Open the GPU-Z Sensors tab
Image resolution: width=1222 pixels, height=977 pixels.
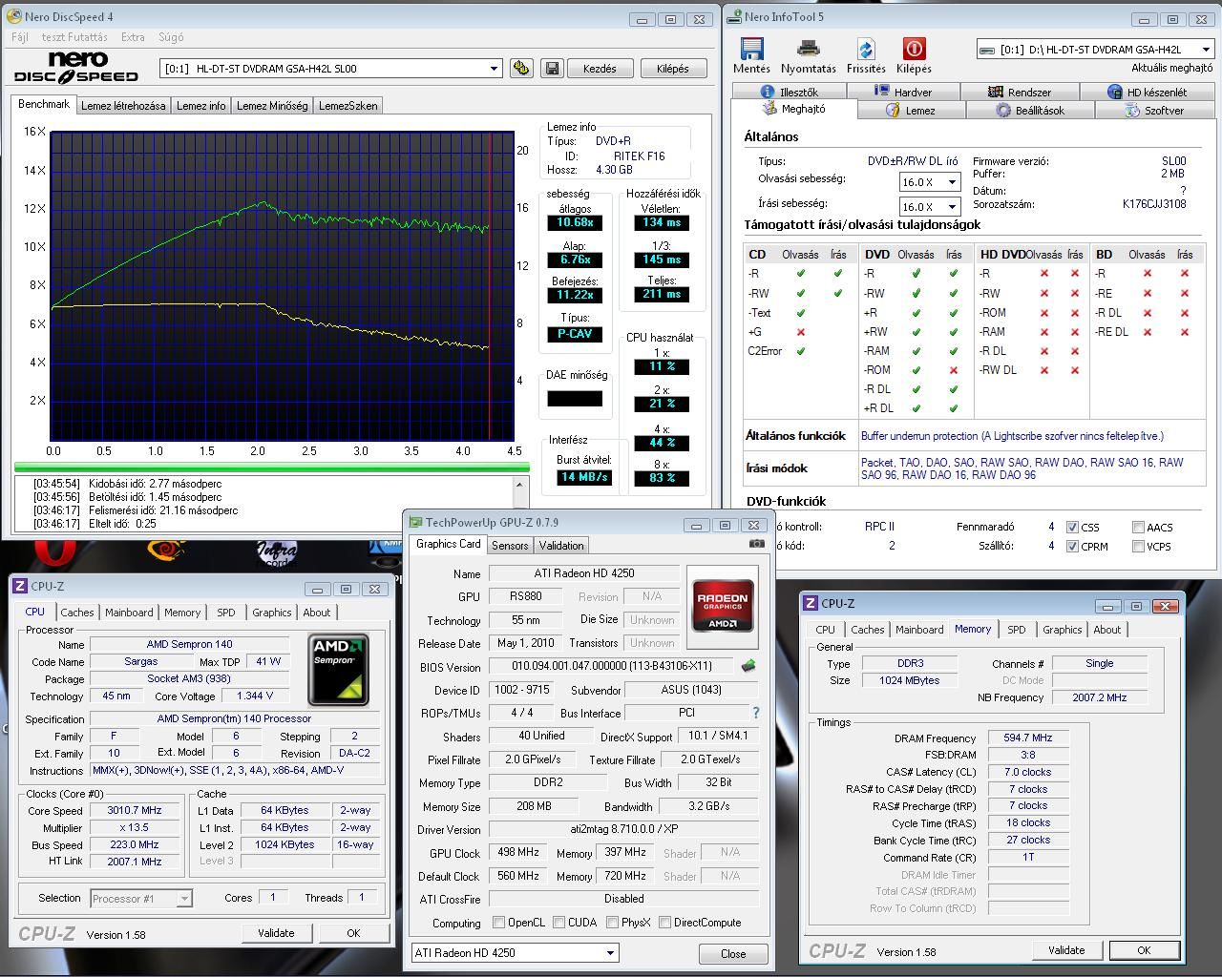click(510, 546)
